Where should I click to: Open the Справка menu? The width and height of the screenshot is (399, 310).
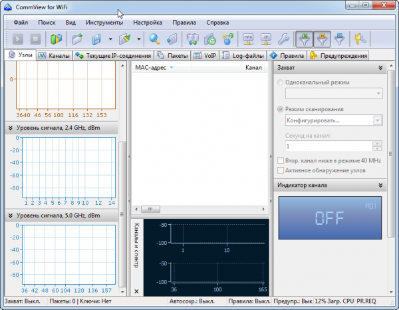[217, 23]
